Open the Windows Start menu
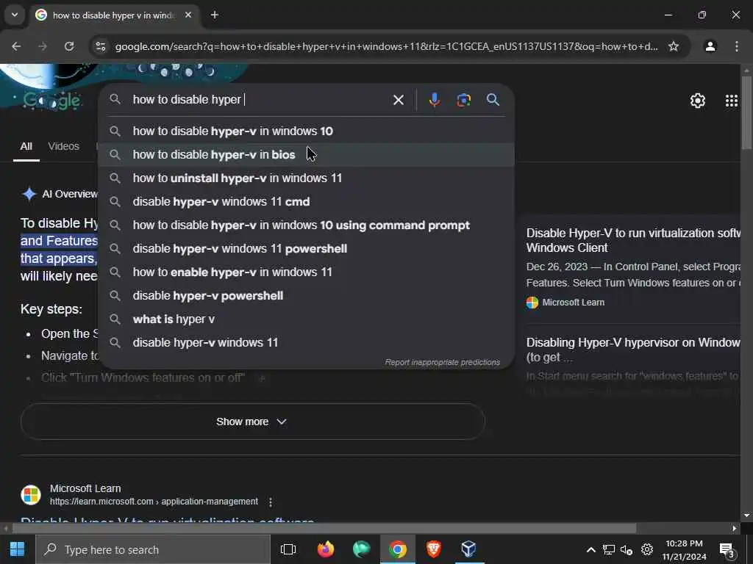 (18, 549)
